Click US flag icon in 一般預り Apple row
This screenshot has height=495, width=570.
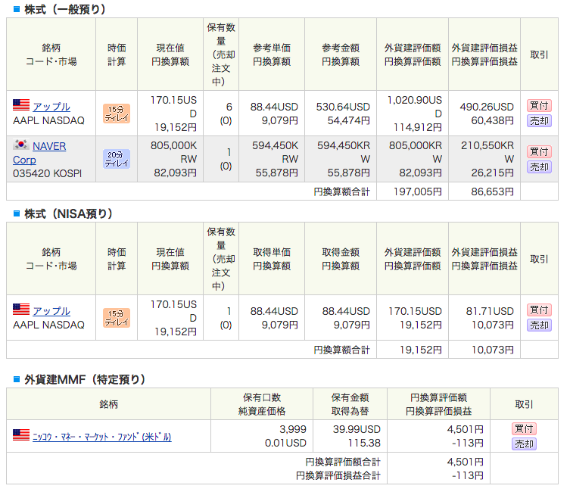coord(21,105)
